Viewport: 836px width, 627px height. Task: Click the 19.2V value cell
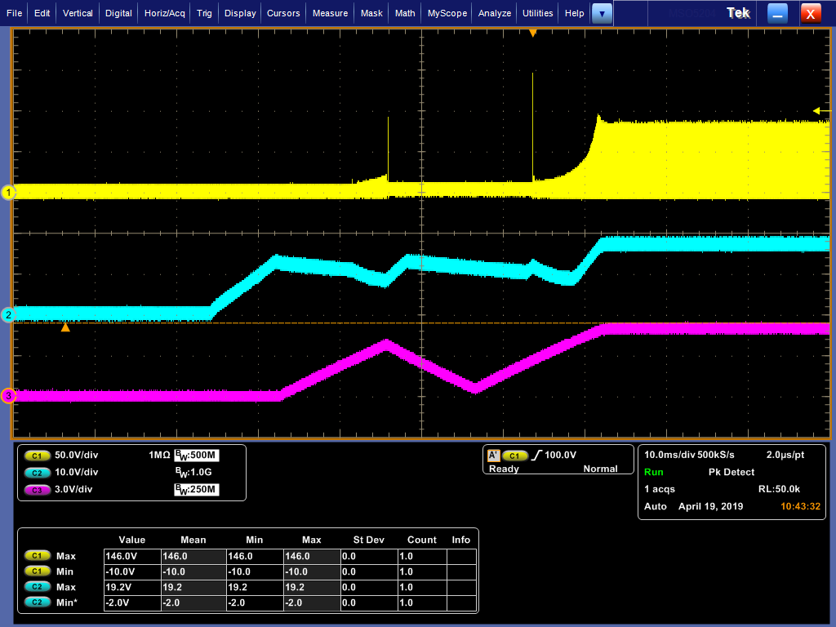[132, 587]
